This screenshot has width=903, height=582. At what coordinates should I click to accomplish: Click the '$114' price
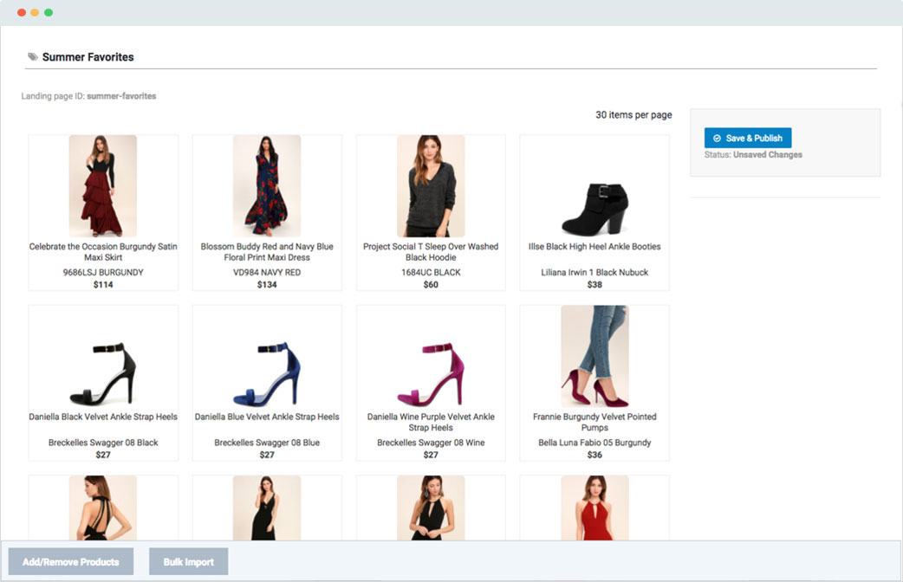(103, 284)
